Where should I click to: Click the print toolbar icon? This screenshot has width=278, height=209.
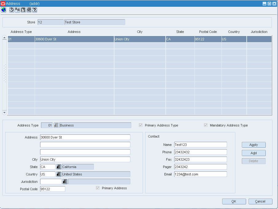click(x=29, y=10)
